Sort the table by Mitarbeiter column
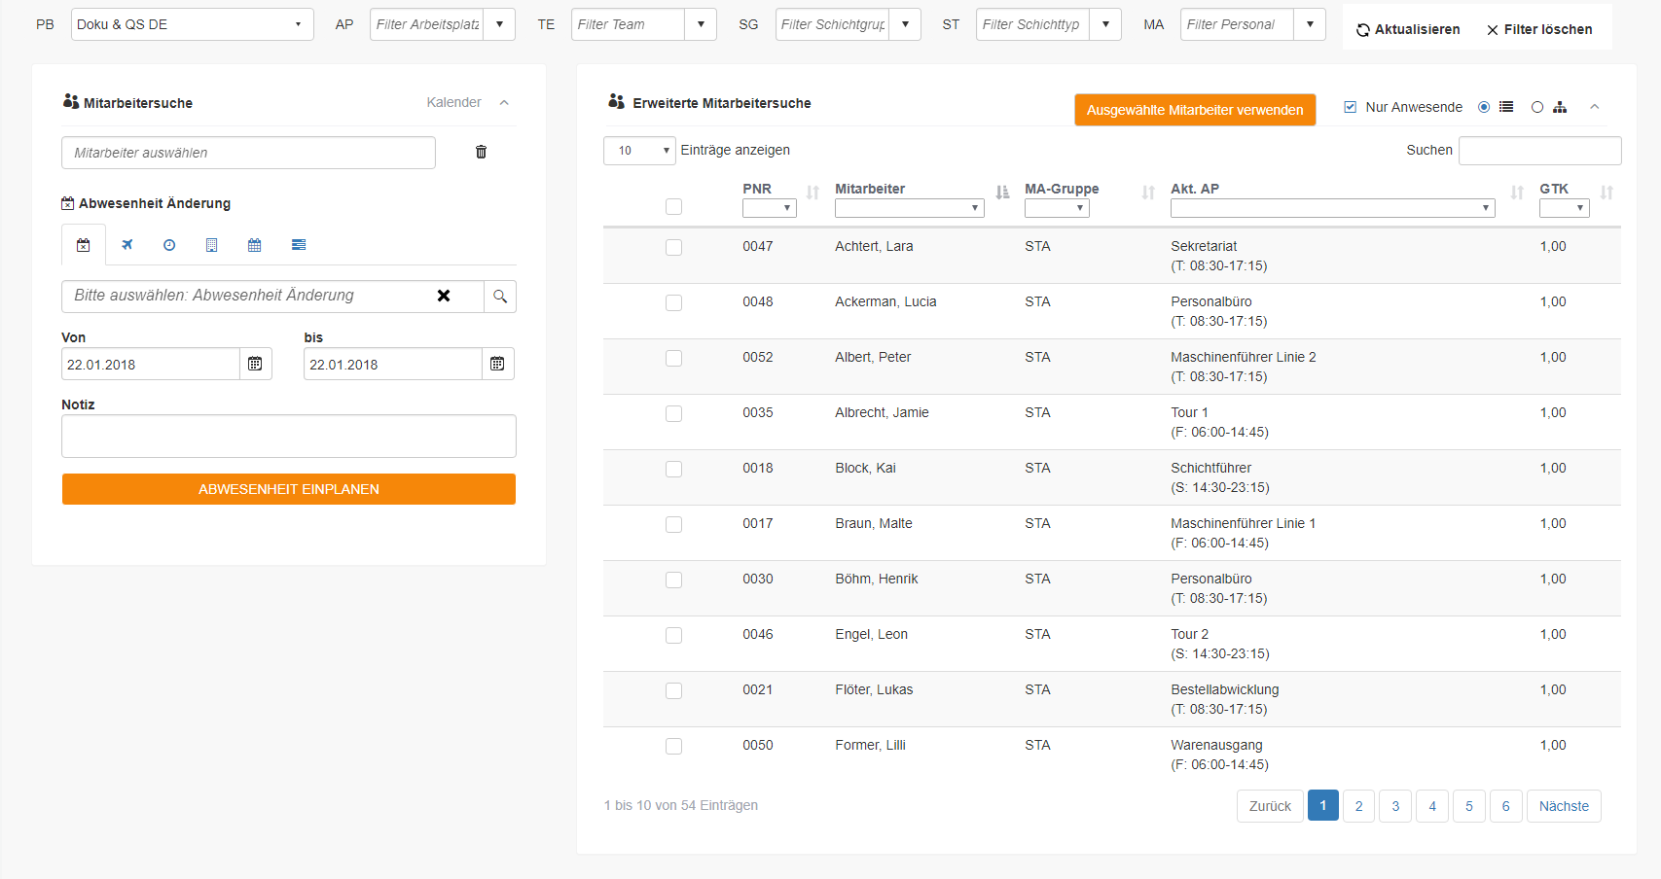The height and width of the screenshot is (879, 1661). pos(1002,193)
